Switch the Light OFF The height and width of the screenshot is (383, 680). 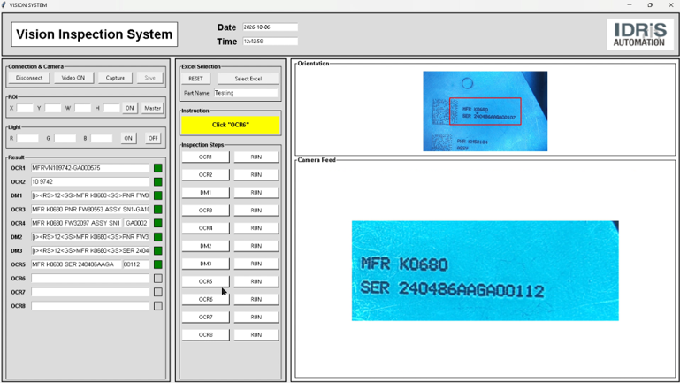[153, 138]
